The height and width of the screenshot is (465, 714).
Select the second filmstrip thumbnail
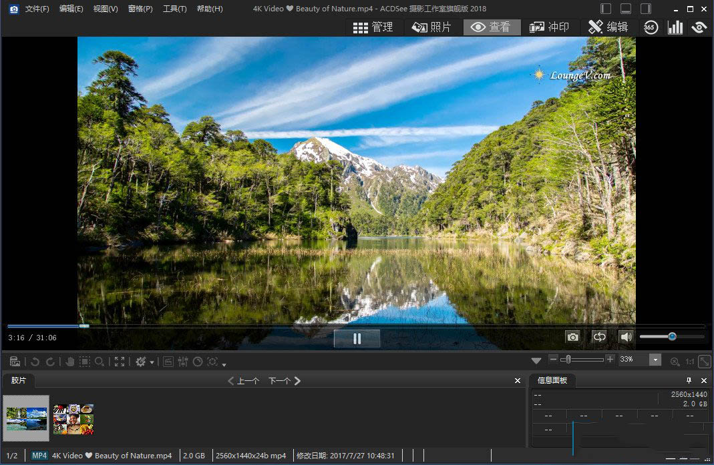73,419
